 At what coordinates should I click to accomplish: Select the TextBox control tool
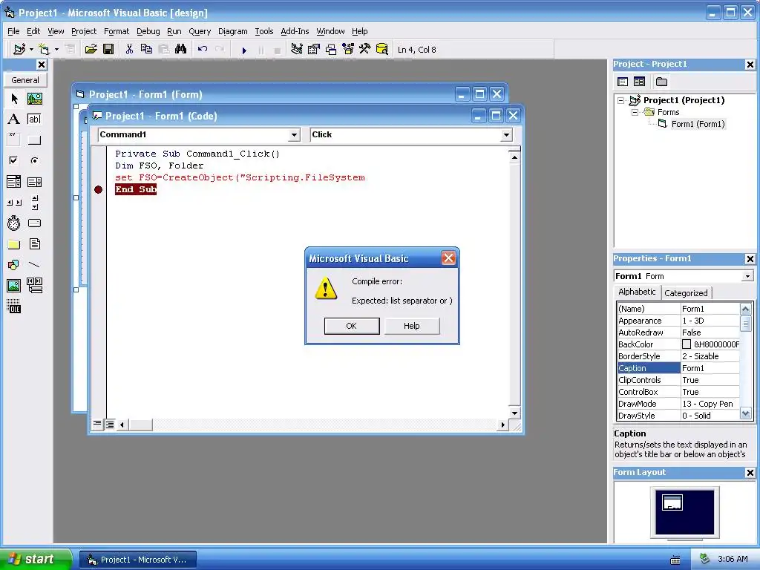coord(34,119)
